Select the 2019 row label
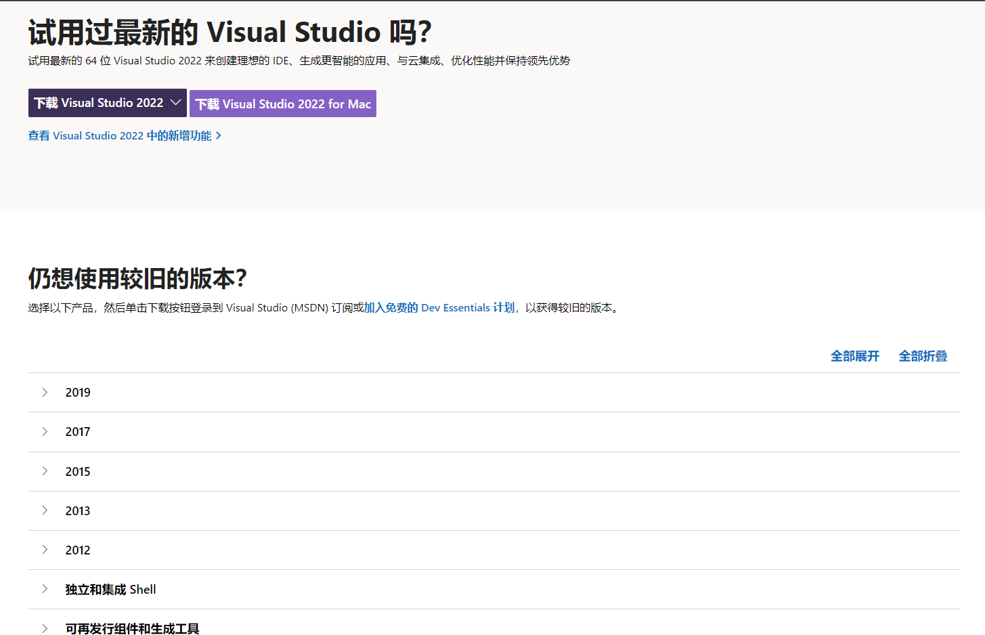 pyautogui.click(x=78, y=393)
